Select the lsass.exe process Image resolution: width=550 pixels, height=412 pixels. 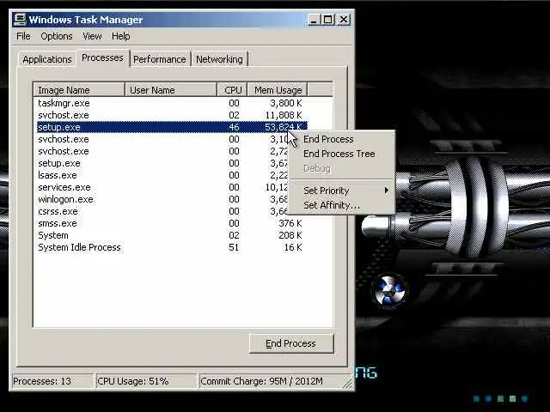tap(162, 175)
